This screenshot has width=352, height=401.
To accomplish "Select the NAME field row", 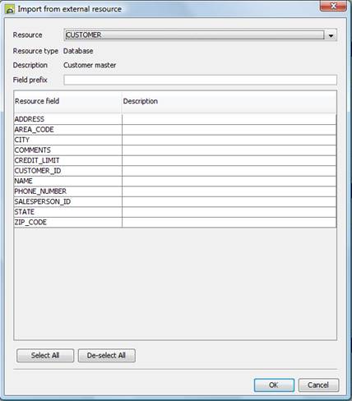I will 175,181.
